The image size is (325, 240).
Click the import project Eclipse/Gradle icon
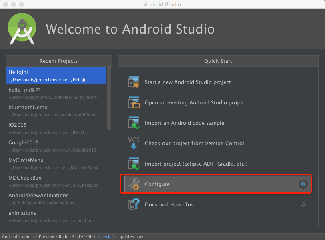coord(134,164)
